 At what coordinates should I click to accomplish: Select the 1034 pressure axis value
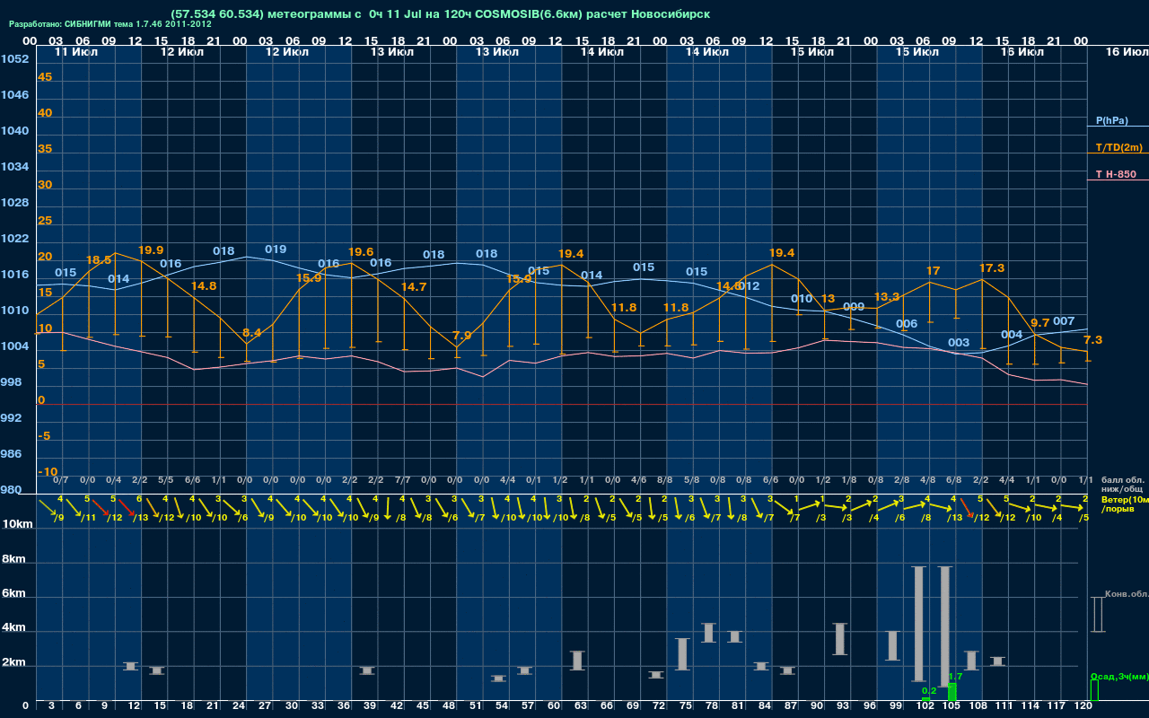pos(14,167)
